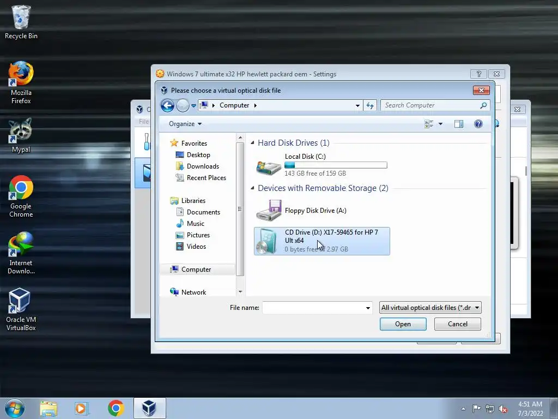Change view using the view icon

click(429, 124)
